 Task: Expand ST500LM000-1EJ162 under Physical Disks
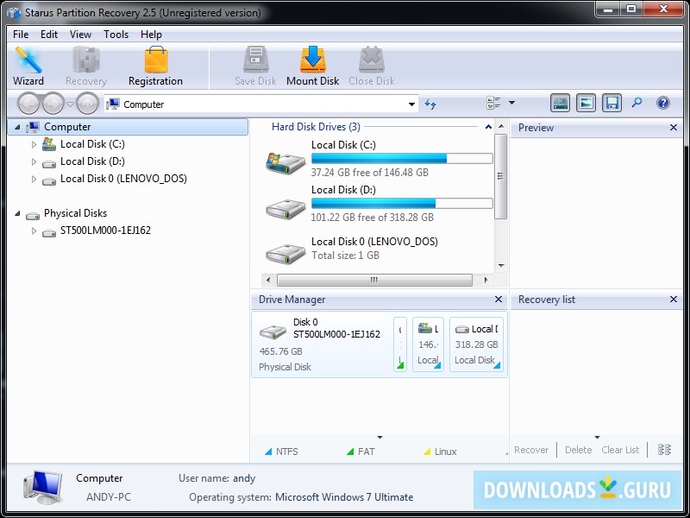click(34, 231)
